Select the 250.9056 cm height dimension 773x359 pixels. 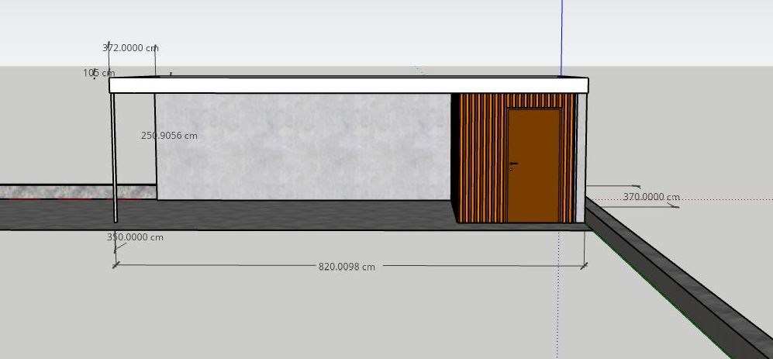(x=169, y=136)
